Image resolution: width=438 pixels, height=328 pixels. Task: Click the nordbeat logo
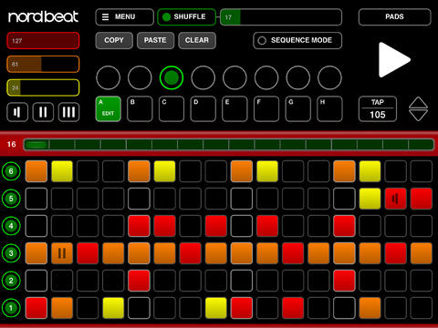coord(43,17)
